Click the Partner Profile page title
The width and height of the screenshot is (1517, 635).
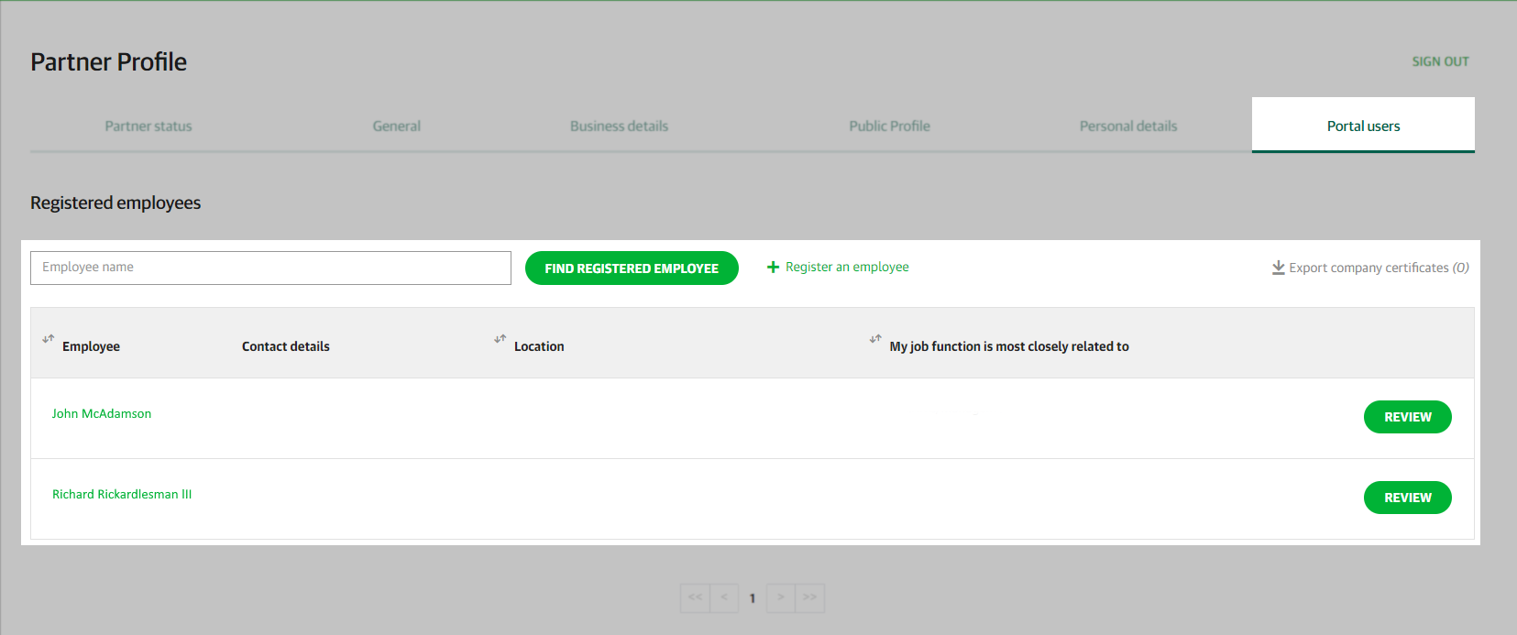(108, 61)
